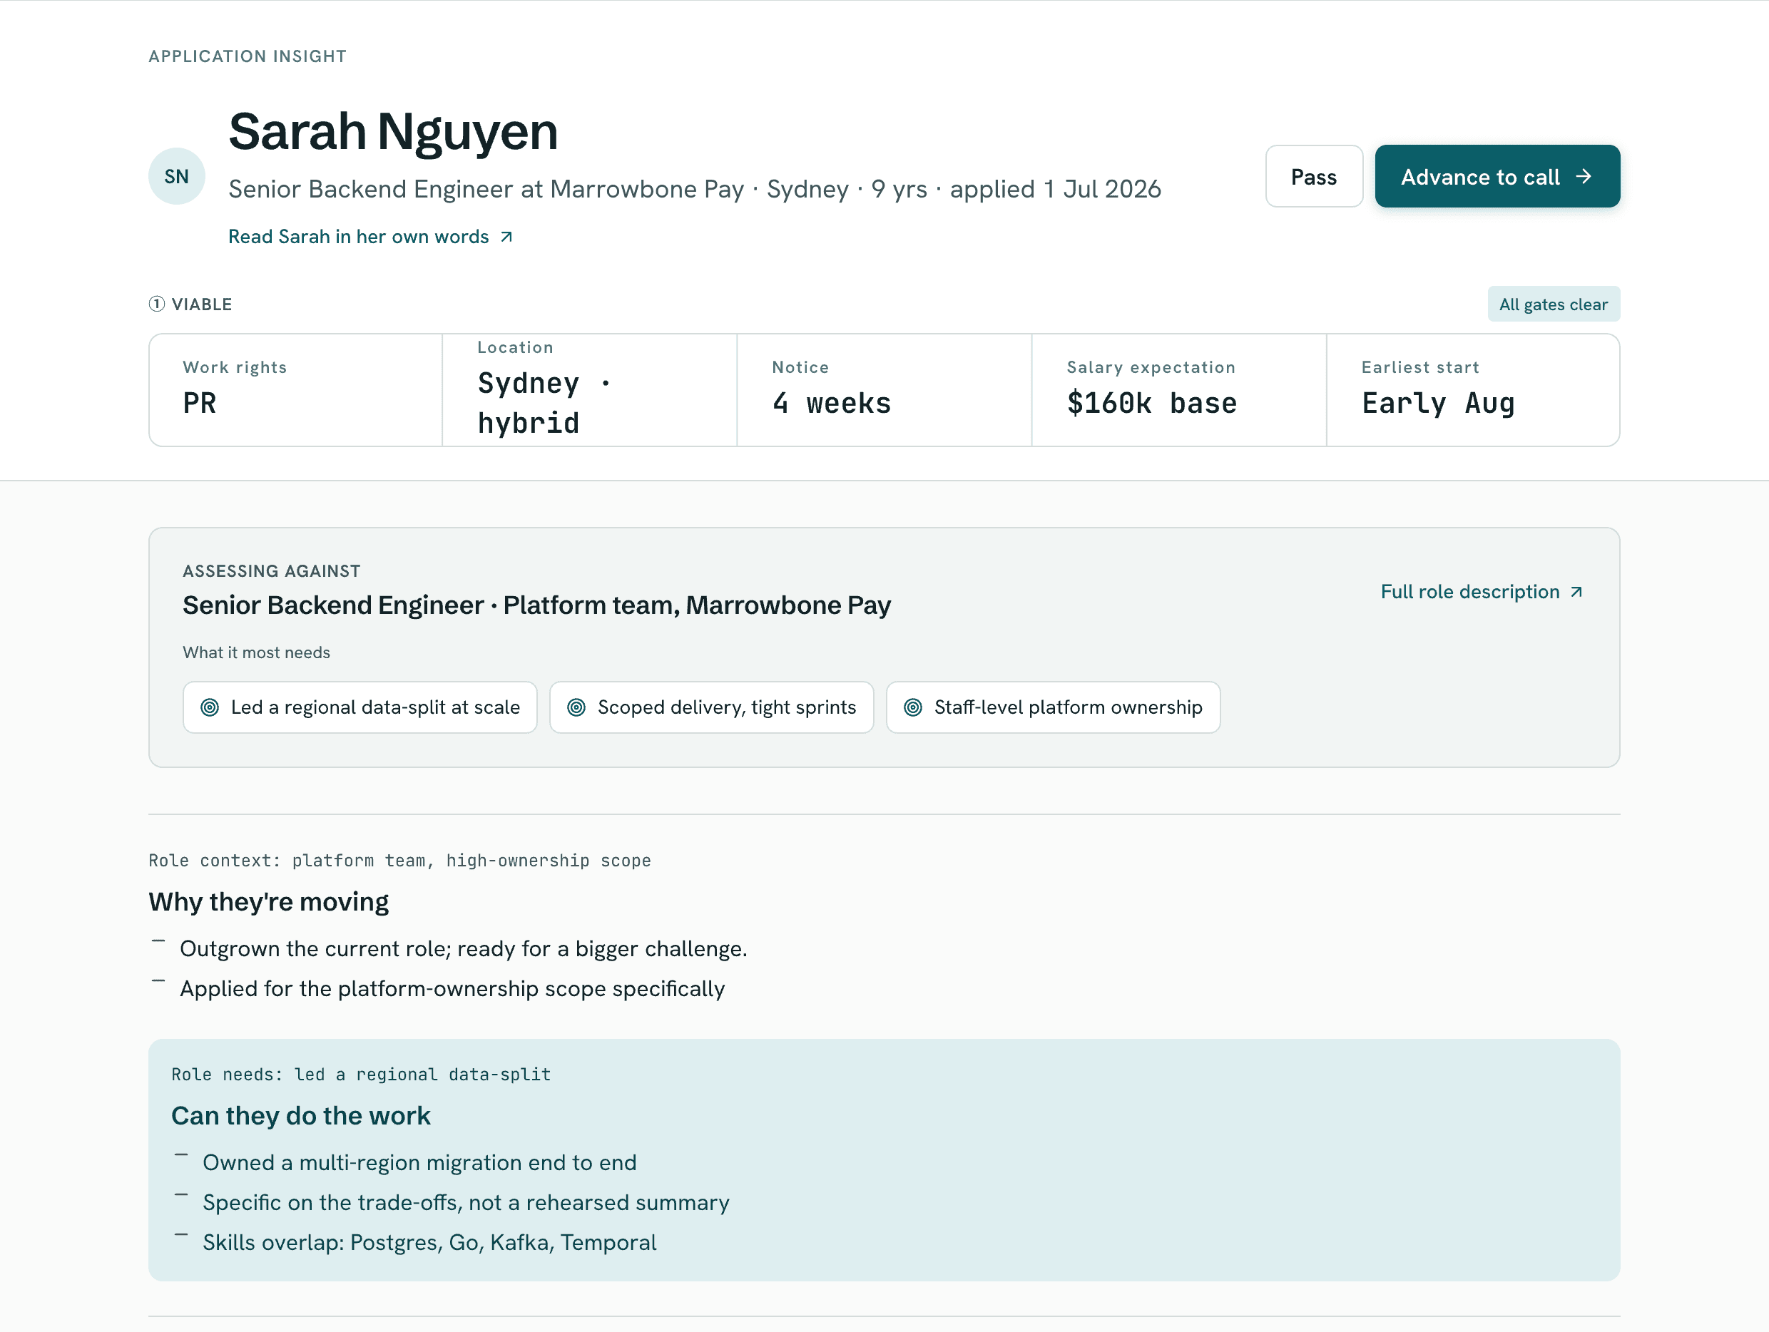Select 'Scoped delivery, tight sprints' chip
Viewport: 1769px width, 1332px height.
712,707
